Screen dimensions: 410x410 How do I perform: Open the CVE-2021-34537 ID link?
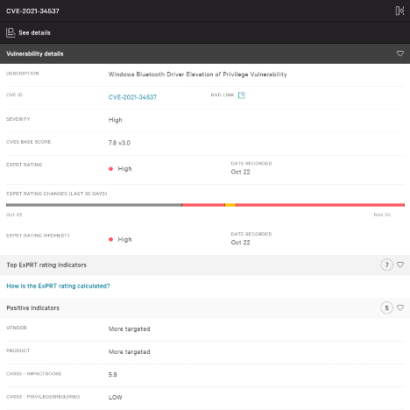[x=132, y=97]
